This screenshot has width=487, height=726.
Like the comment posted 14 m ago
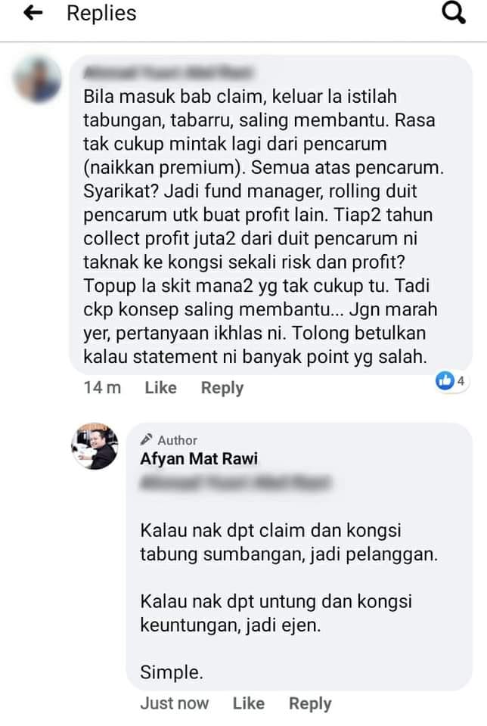click(x=160, y=387)
